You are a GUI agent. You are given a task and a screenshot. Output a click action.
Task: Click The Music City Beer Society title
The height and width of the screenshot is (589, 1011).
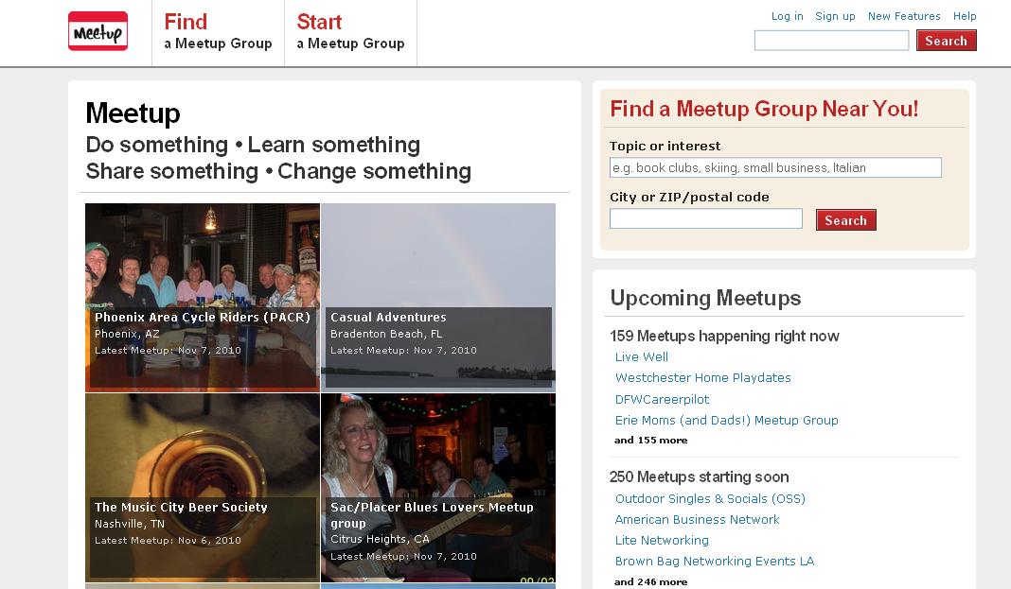click(x=181, y=508)
